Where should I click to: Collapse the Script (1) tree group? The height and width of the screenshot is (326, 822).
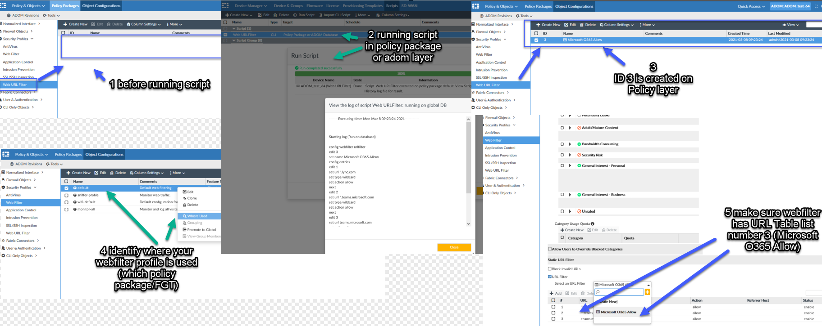click(x=234, y=28)
